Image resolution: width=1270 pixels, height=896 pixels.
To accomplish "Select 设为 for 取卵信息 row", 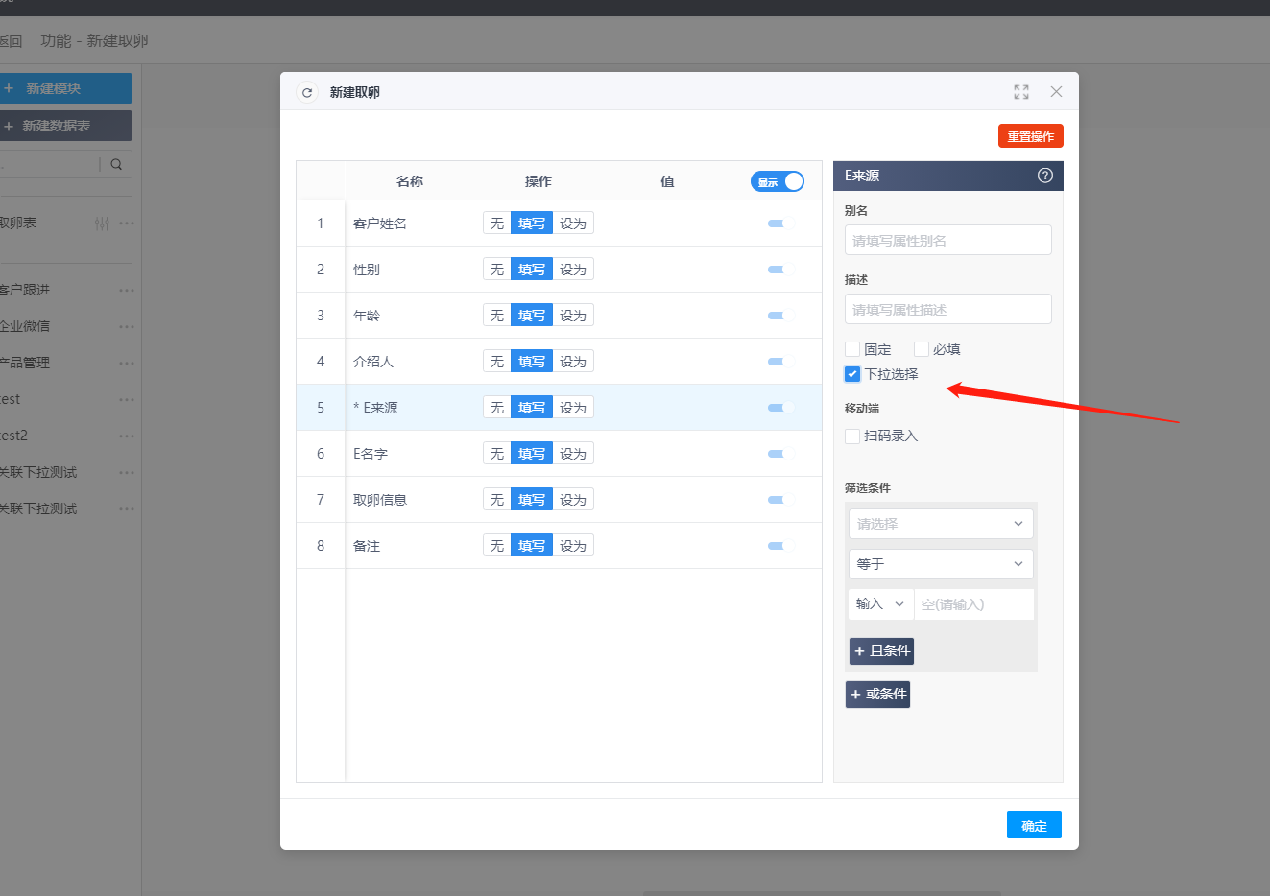I will click(x=573, y=500).
